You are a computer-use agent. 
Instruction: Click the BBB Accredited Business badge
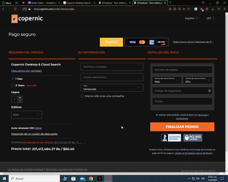pyautogui.click(x=171, y=138)
